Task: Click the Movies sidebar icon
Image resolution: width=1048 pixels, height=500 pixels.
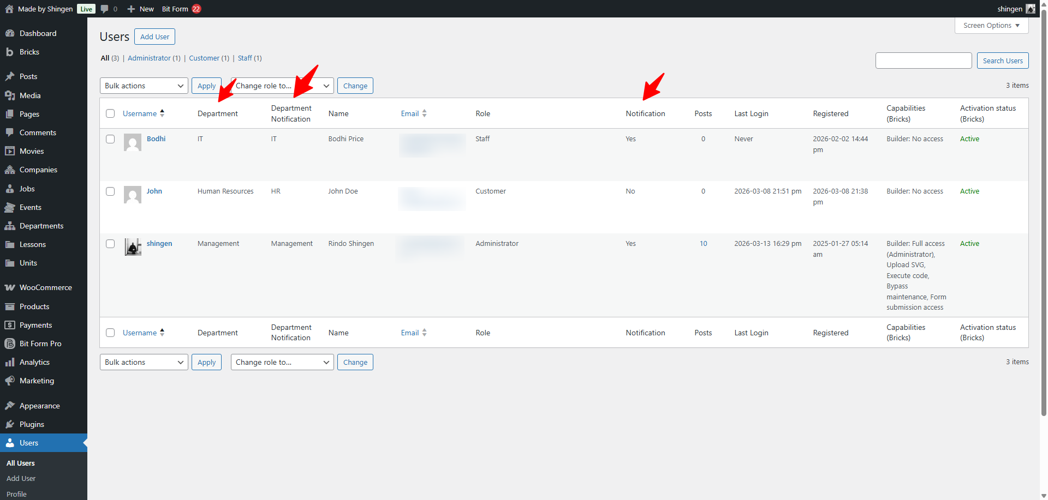Action: 9,151
